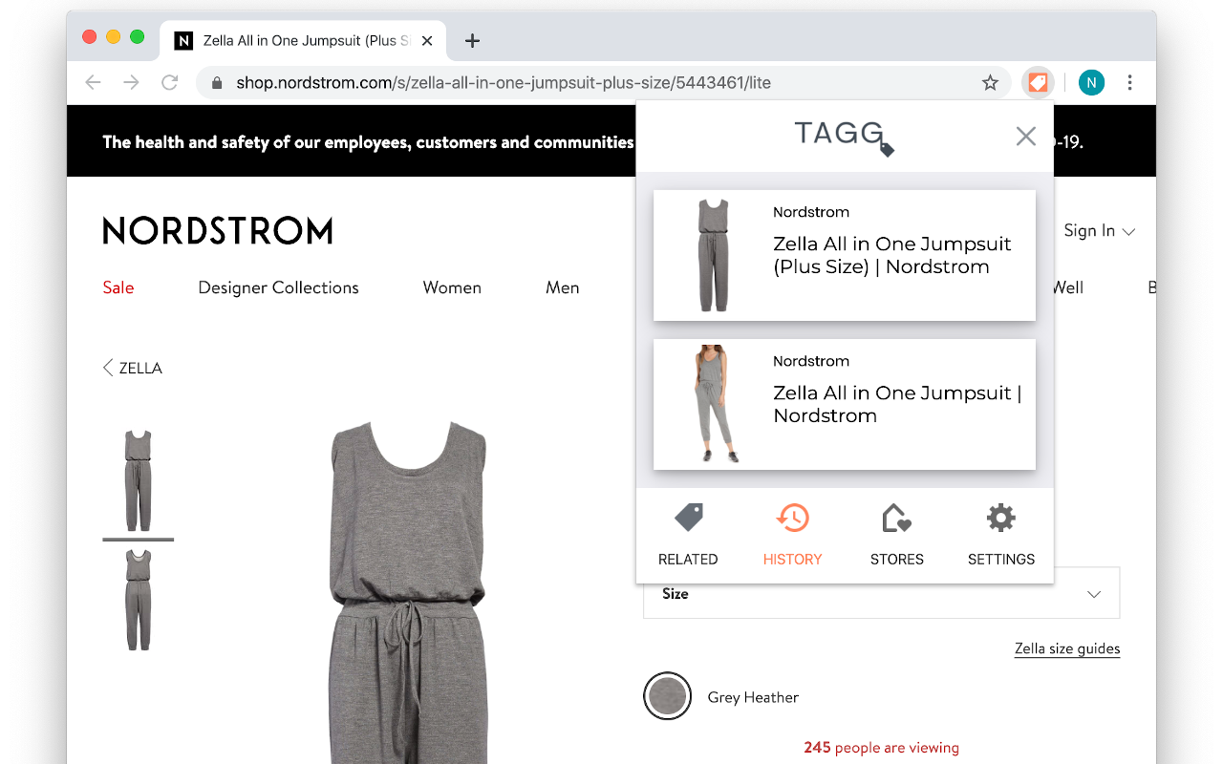Click the Nordstrom favicon on tab
The image size is (1223, 764).
[x=183, y=40]
